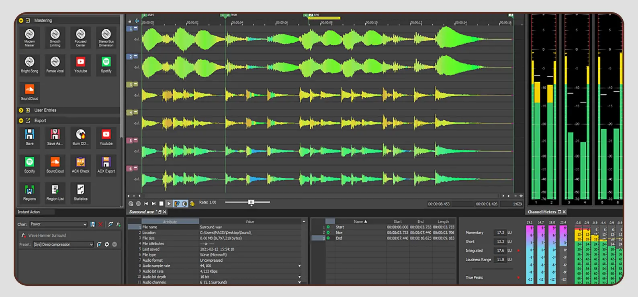Open the Audio channels dropdown
This screenshot has height=297, width=638.
(299, 282)
